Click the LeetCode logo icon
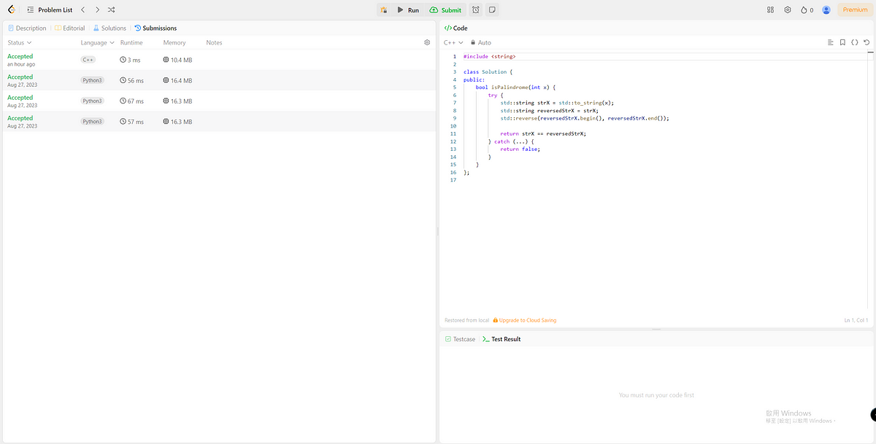The height and width of the screenshot is (444, 876). (12, 10)
